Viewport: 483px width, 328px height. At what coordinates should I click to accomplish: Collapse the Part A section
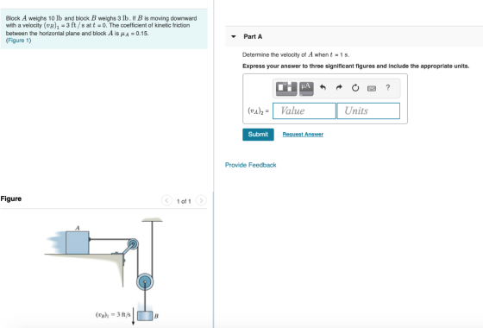(x=234, y=36)
